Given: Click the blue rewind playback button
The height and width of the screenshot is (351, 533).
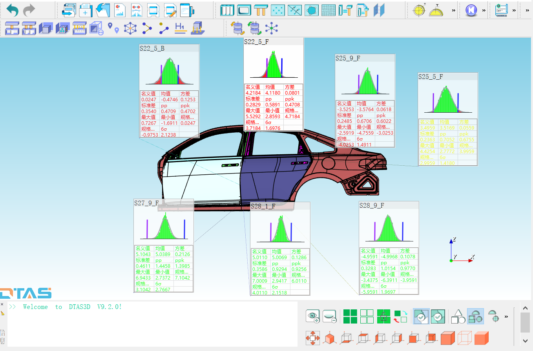Looking at the screenshot, I should pos(471,10).
